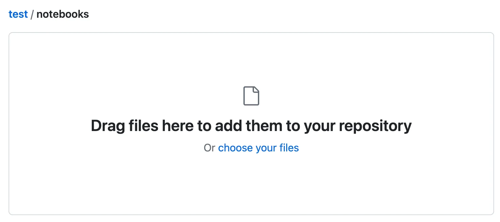Viewport: 500px width, 222px height.
Task: Click the test link in the page header
Action: pyautogui.click(x=18, y=14)
